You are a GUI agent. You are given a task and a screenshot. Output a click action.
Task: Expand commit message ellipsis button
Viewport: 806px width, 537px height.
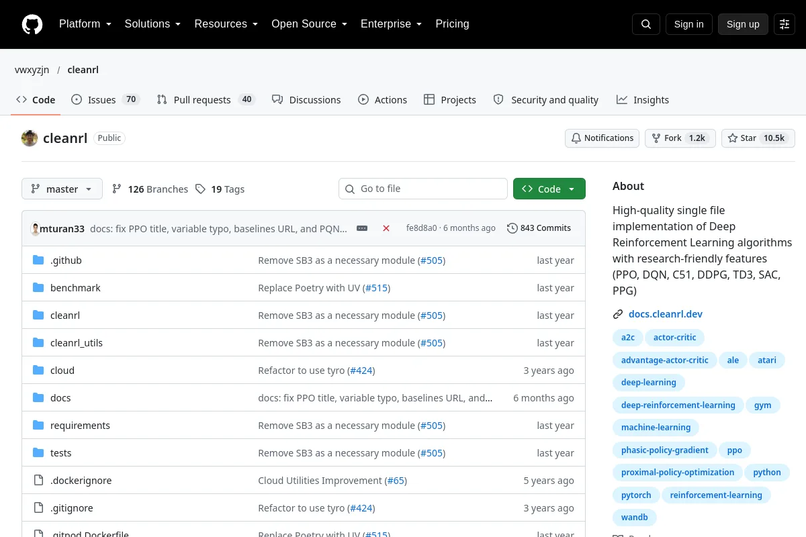(362, 228)
